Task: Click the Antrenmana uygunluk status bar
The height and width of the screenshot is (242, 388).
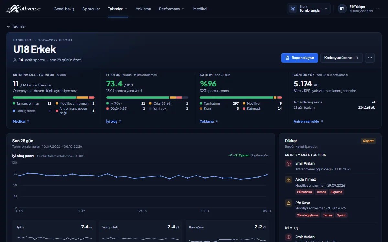Action: click(54, 97)
